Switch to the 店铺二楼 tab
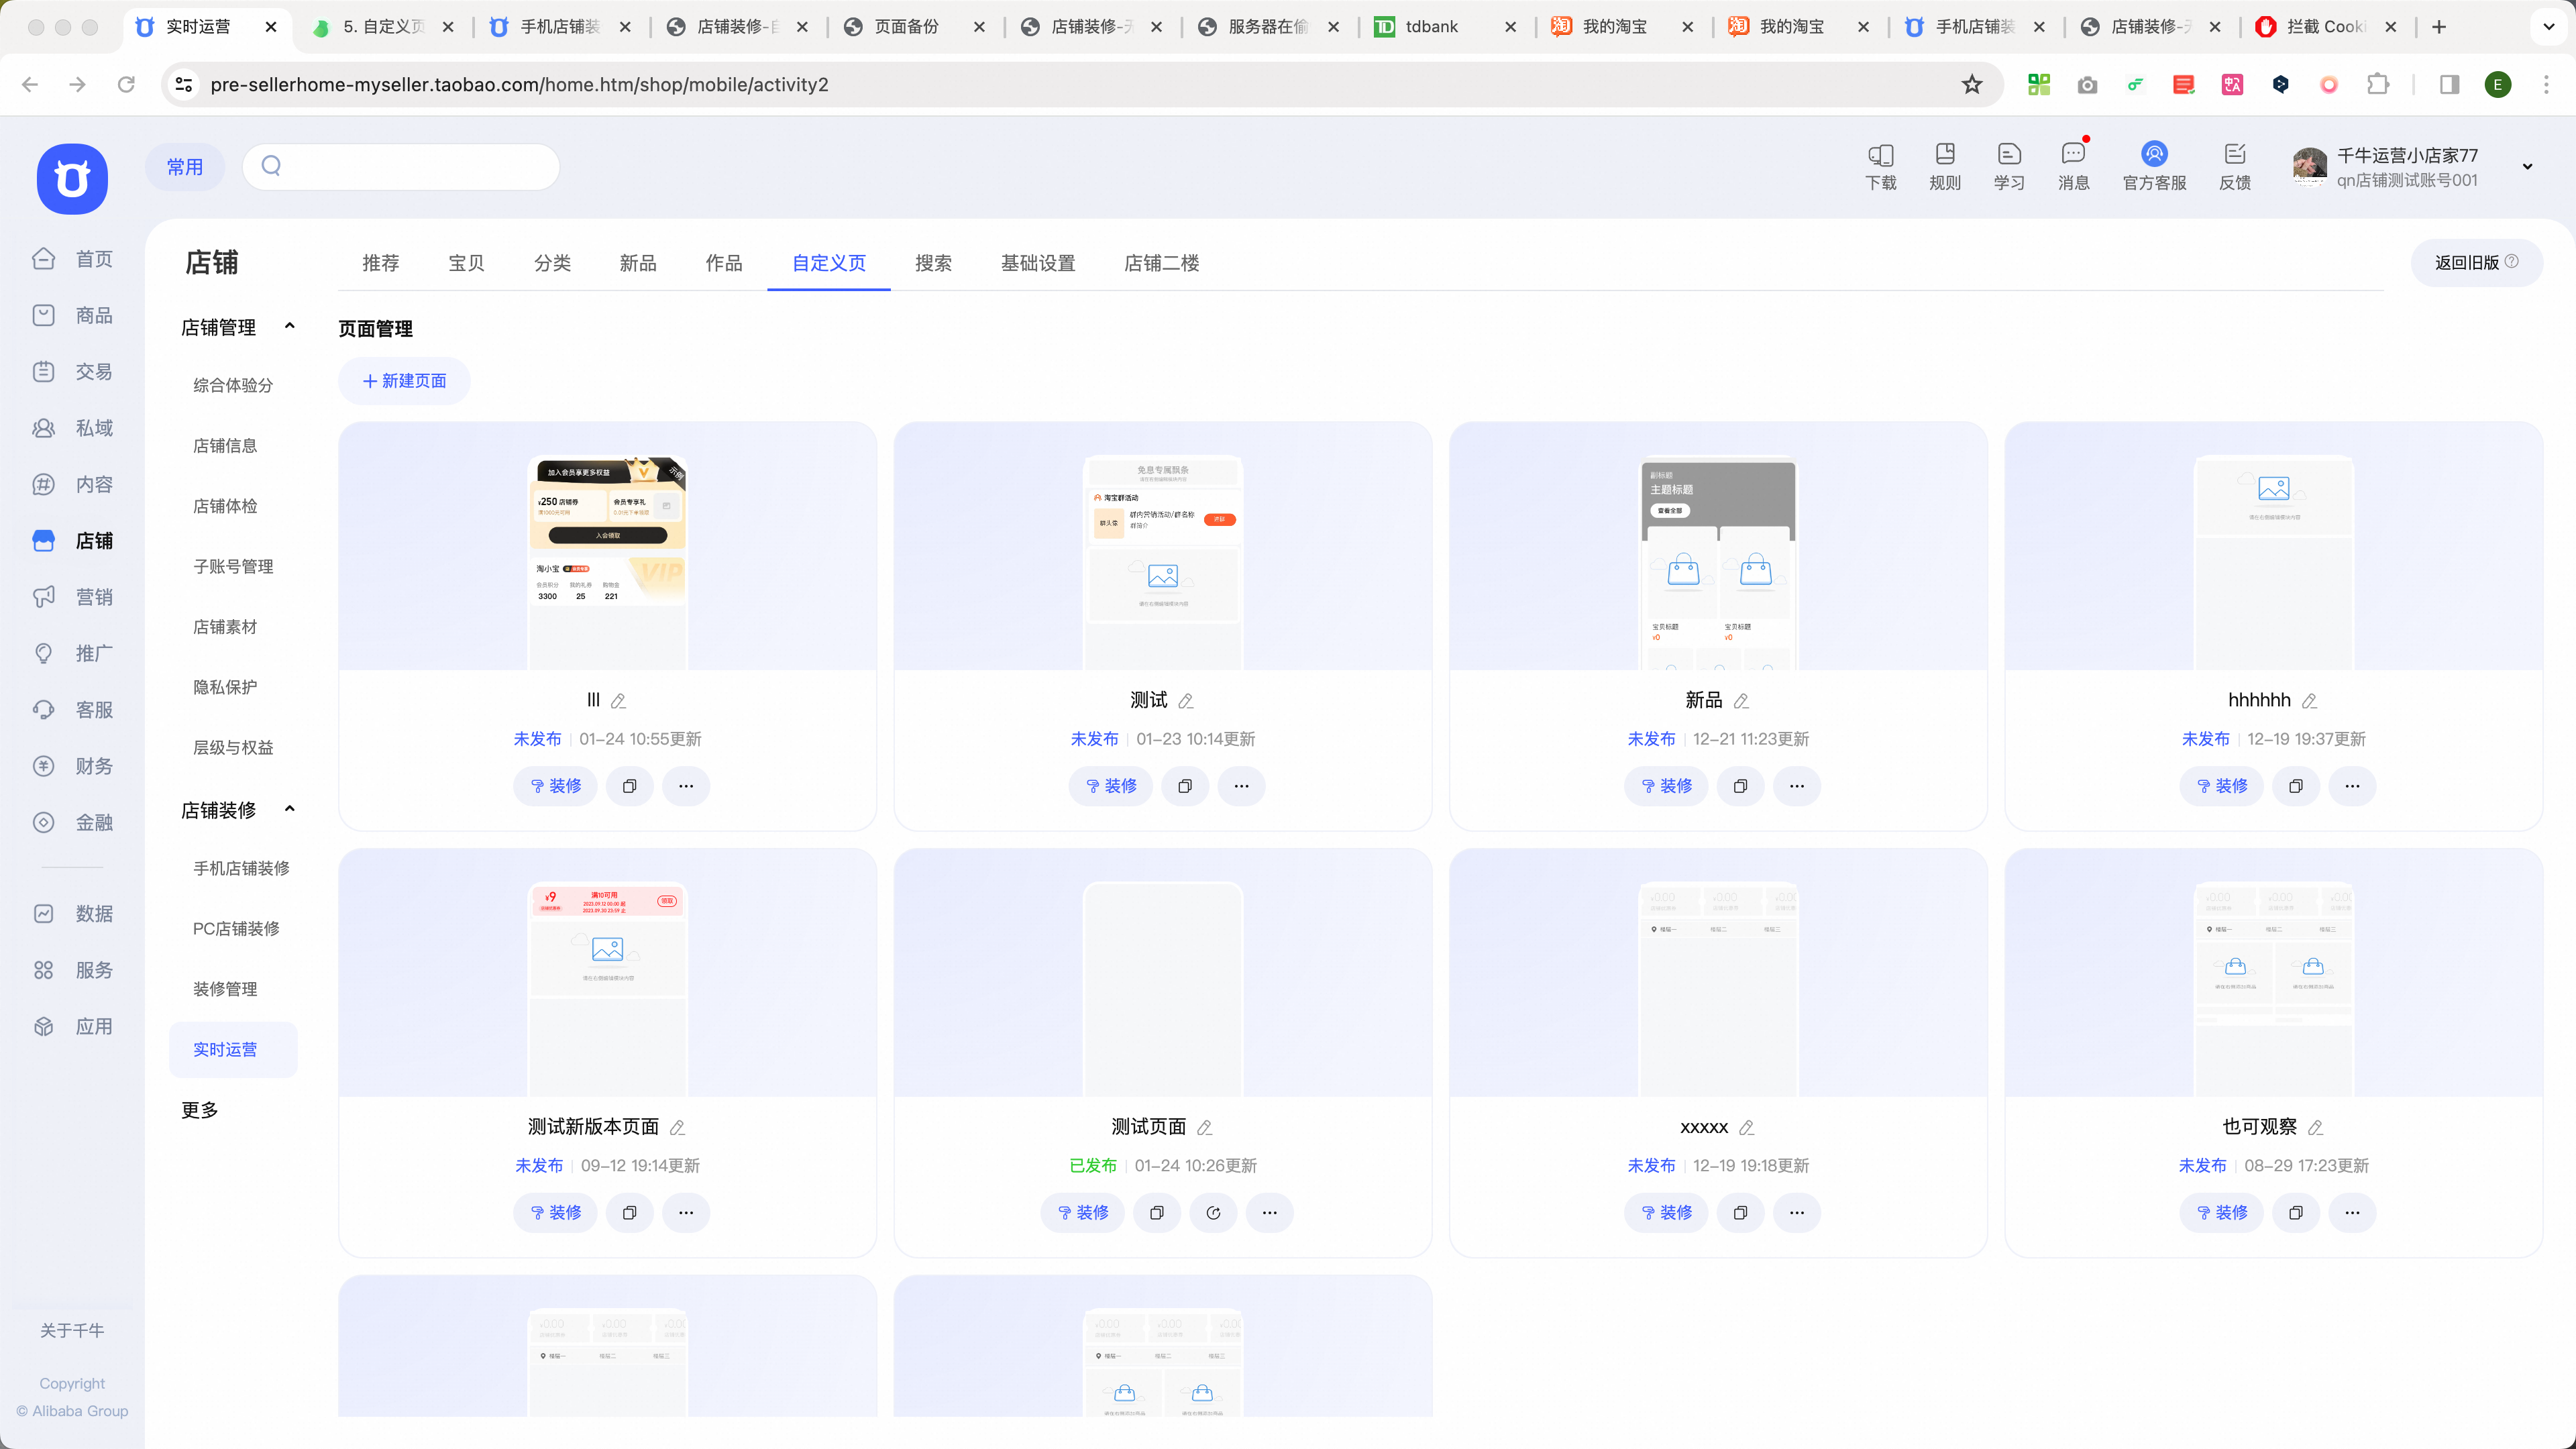Viewport: 2576px width, 1449px height. pos(1161,263)
